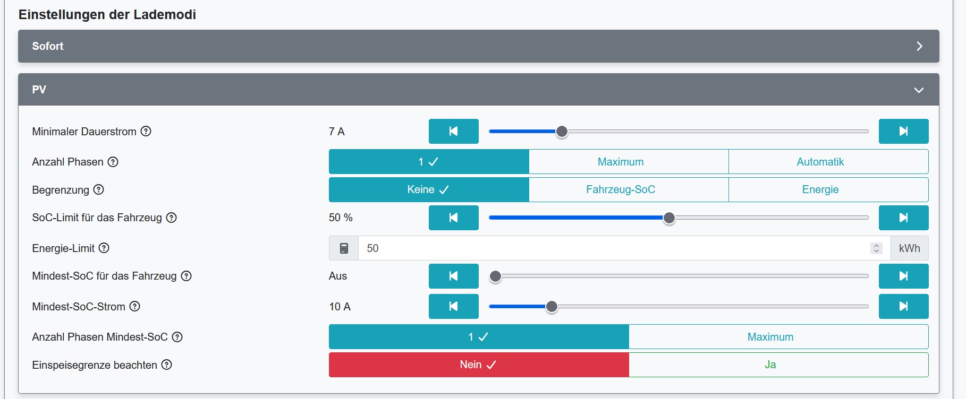
Task: Open help for Anzahl Phasen
Action: [x=113, y=162]
